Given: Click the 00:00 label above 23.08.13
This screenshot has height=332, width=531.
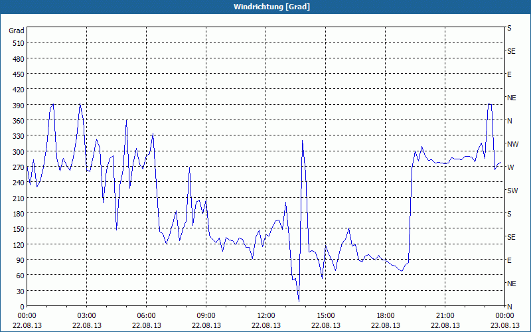Looking at the screenshot, I should pyautogui.click(x=505, y=316).
